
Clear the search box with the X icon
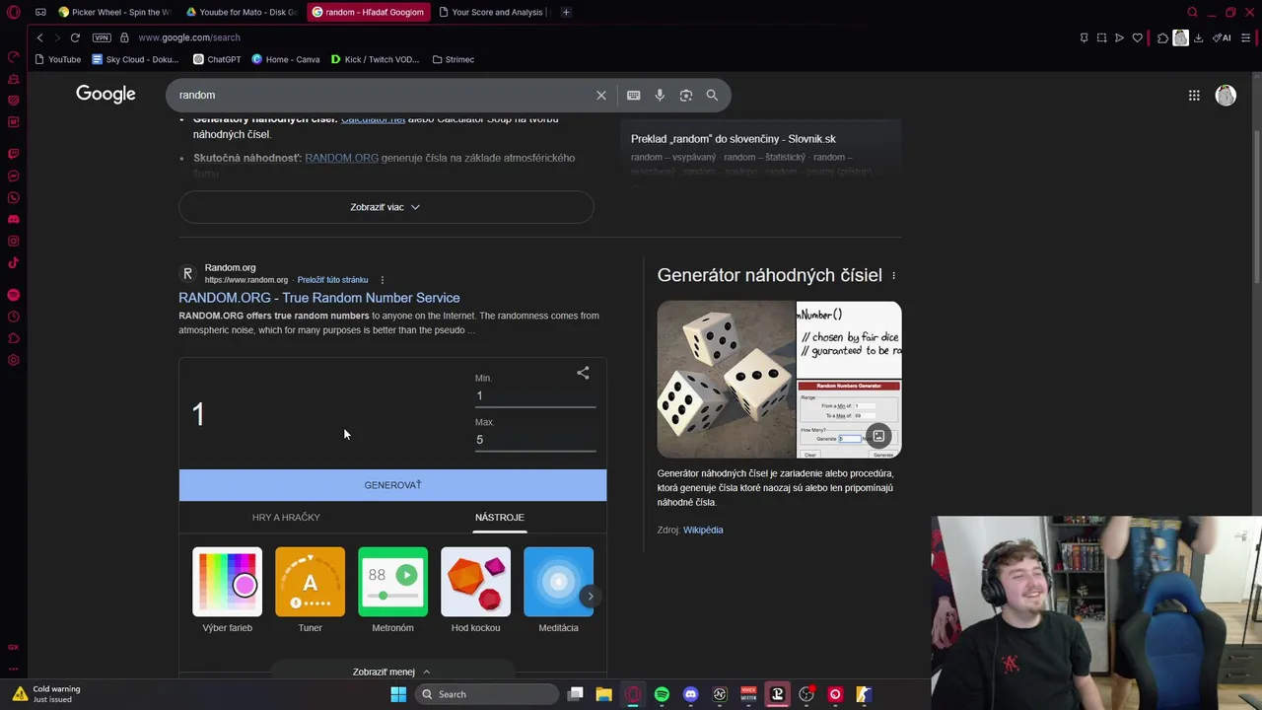click(600, 95)
